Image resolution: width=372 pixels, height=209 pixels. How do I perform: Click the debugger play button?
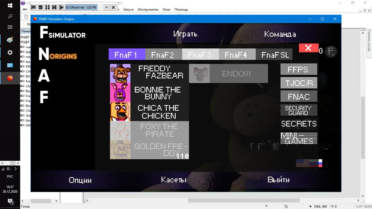click(x=61, y=7)
